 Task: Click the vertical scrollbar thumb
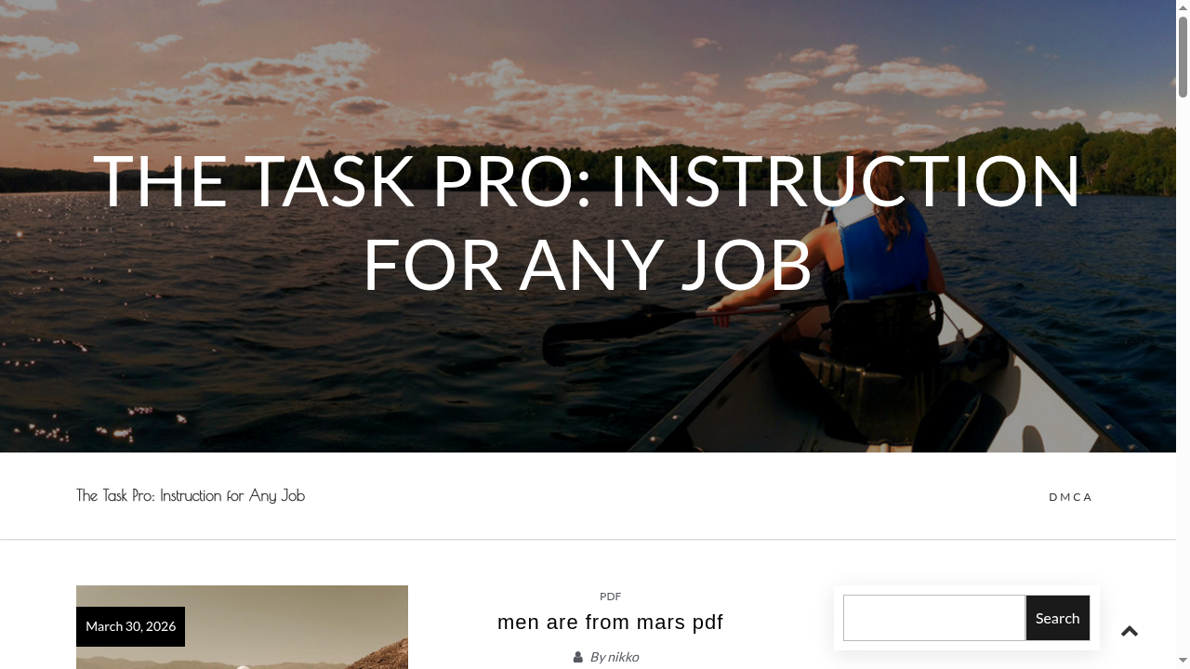tap(1183, 56)
